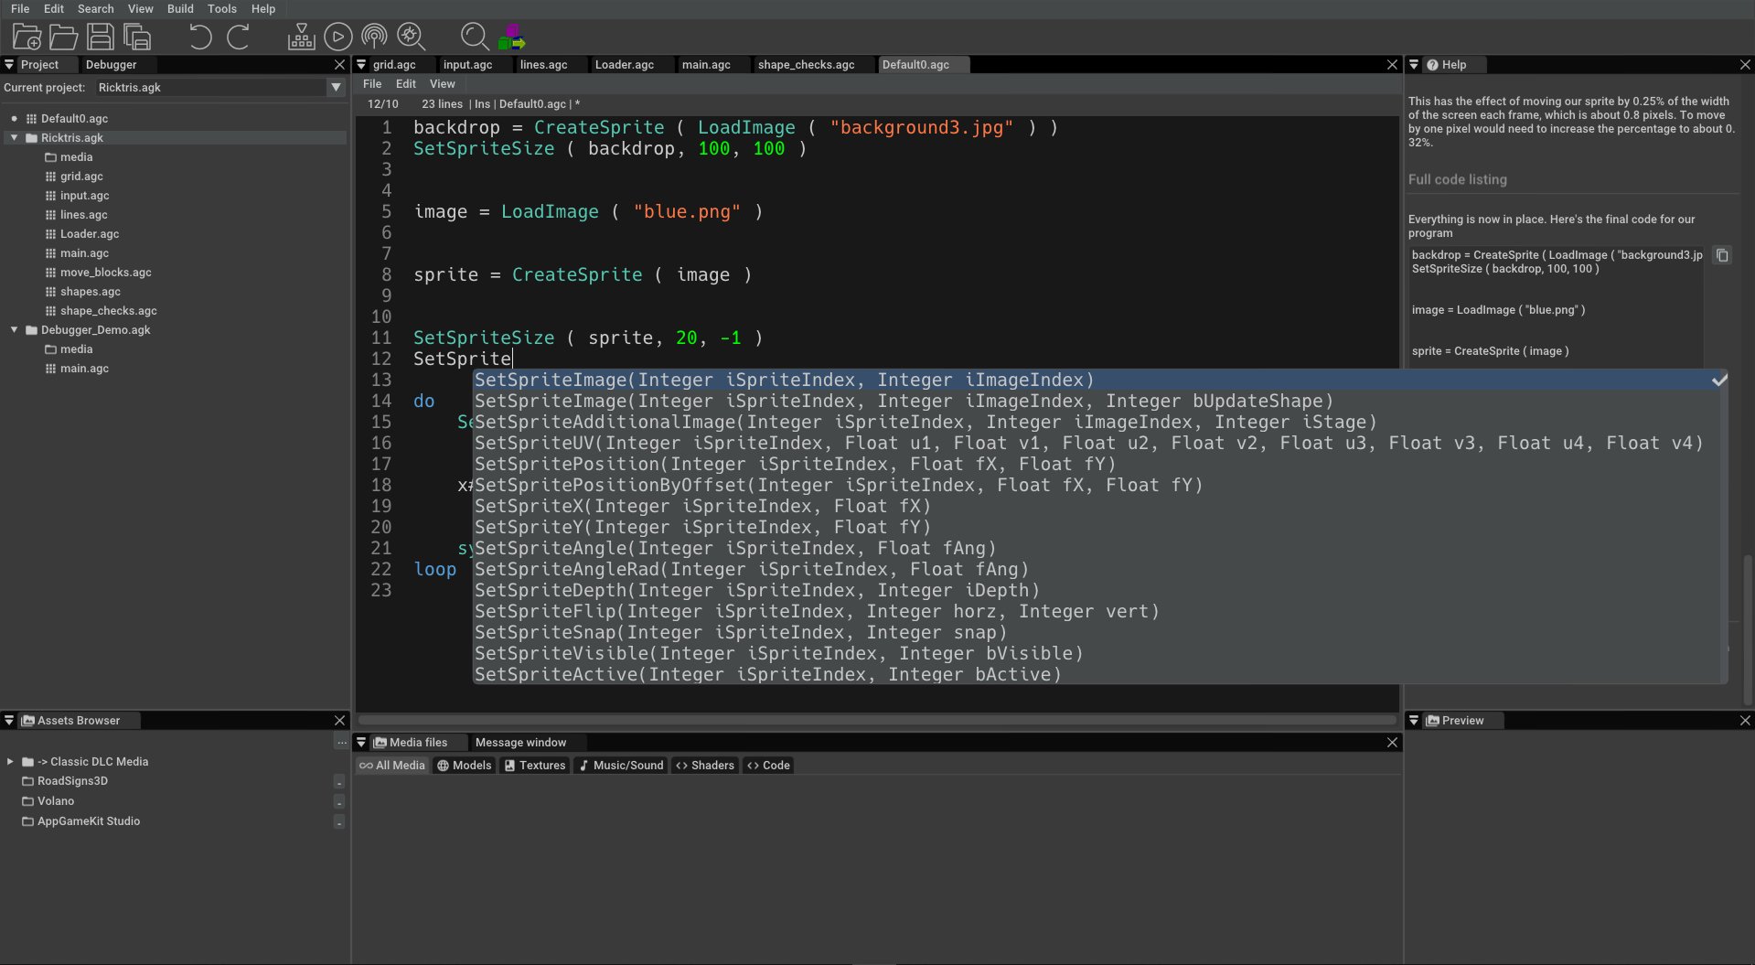The image size is (1755, 965).
Task: Run the program with the Play icon
Action: tap(337, 37)
